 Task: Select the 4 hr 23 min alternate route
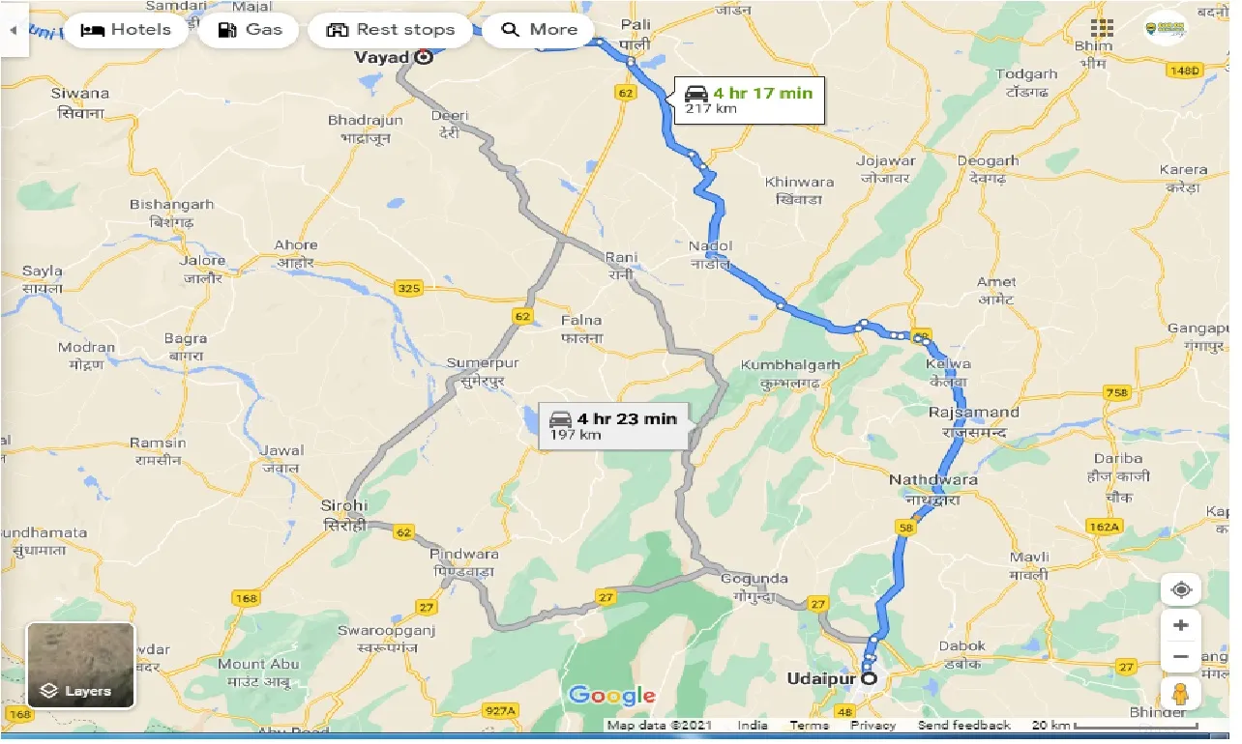[x=613, y=425]
